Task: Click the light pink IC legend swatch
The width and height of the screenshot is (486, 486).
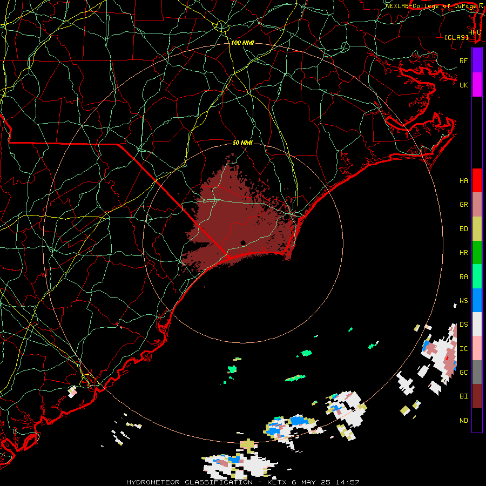Action: click(x=477, y=348)
